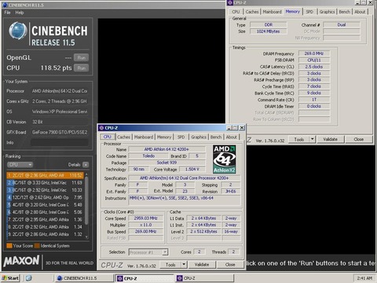Click scroll-up arrow of ranking list
The width and height of the screenshot is (377, 283).
tap(86, 175)
